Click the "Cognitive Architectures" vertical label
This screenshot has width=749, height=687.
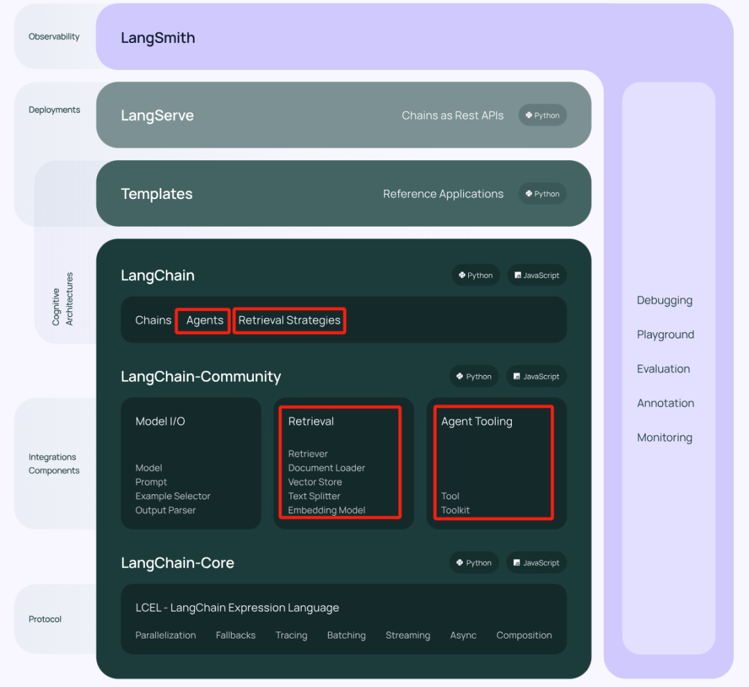(x=62, y=299)
